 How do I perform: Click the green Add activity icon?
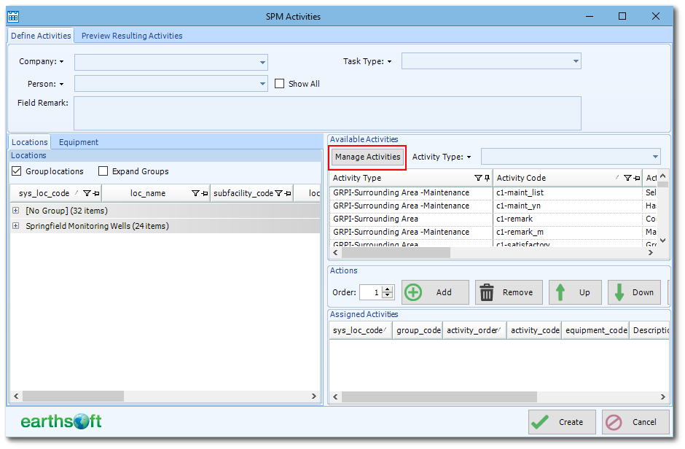tap(413, 292)
